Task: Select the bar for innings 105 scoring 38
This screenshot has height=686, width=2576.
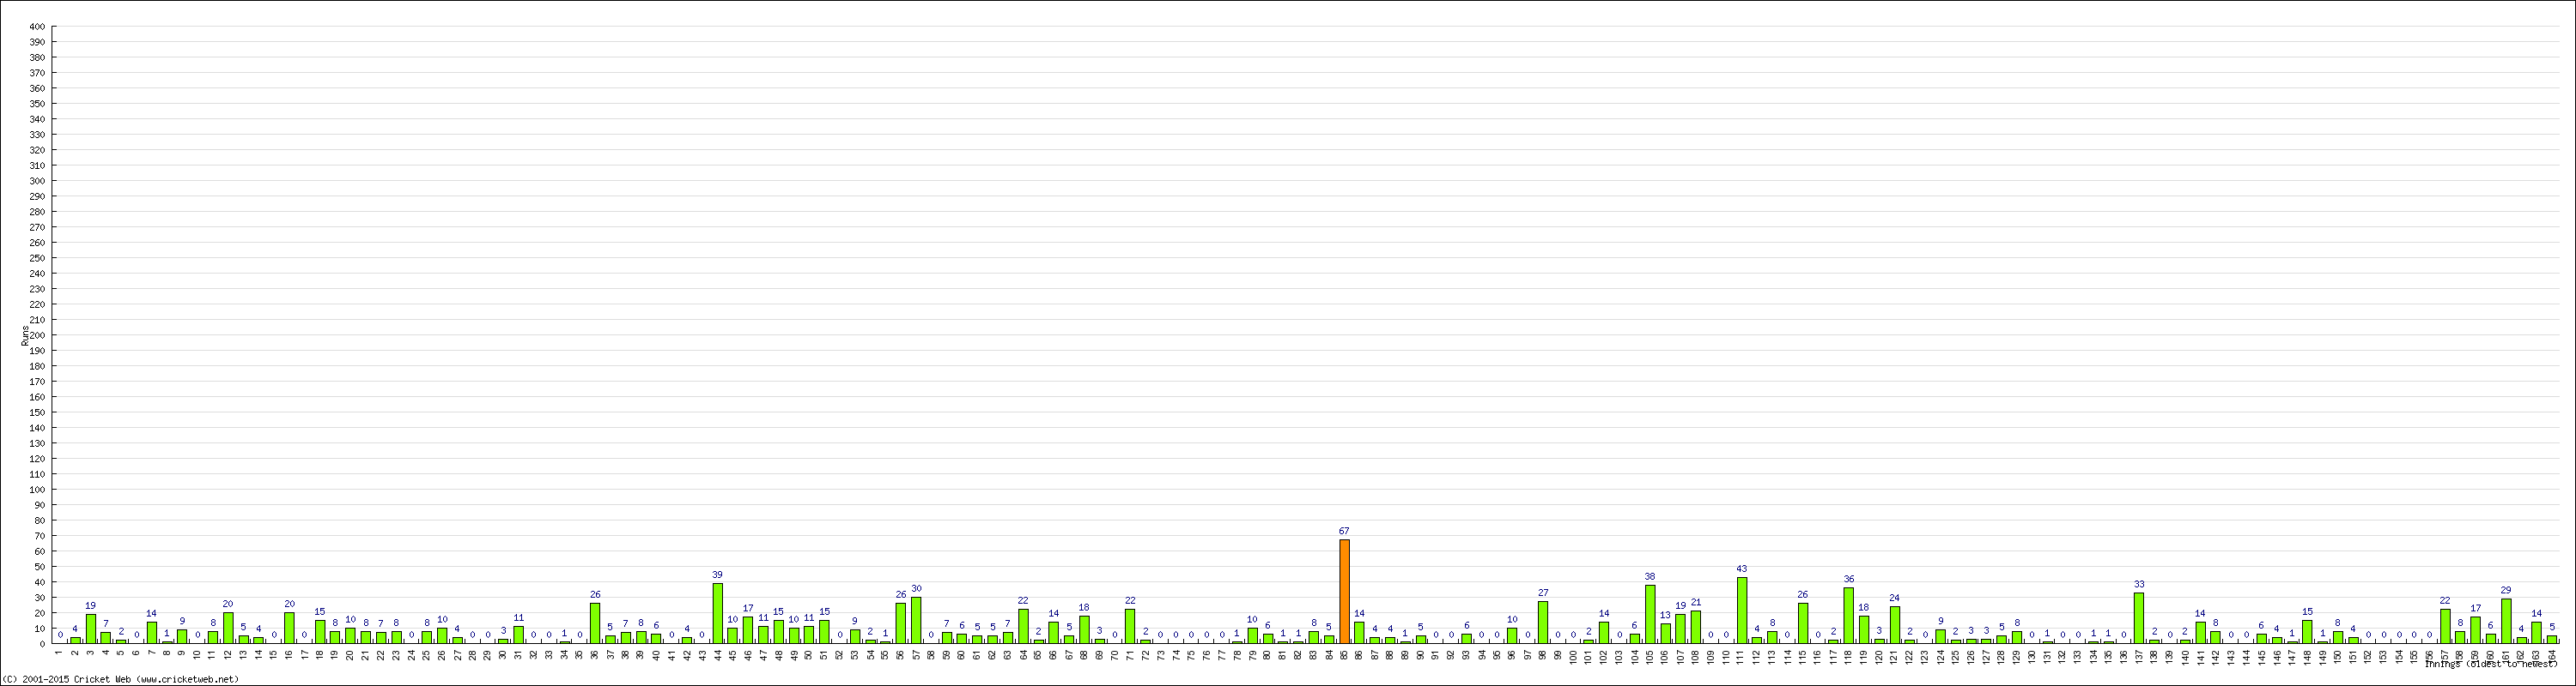Action: [1650, 614]
